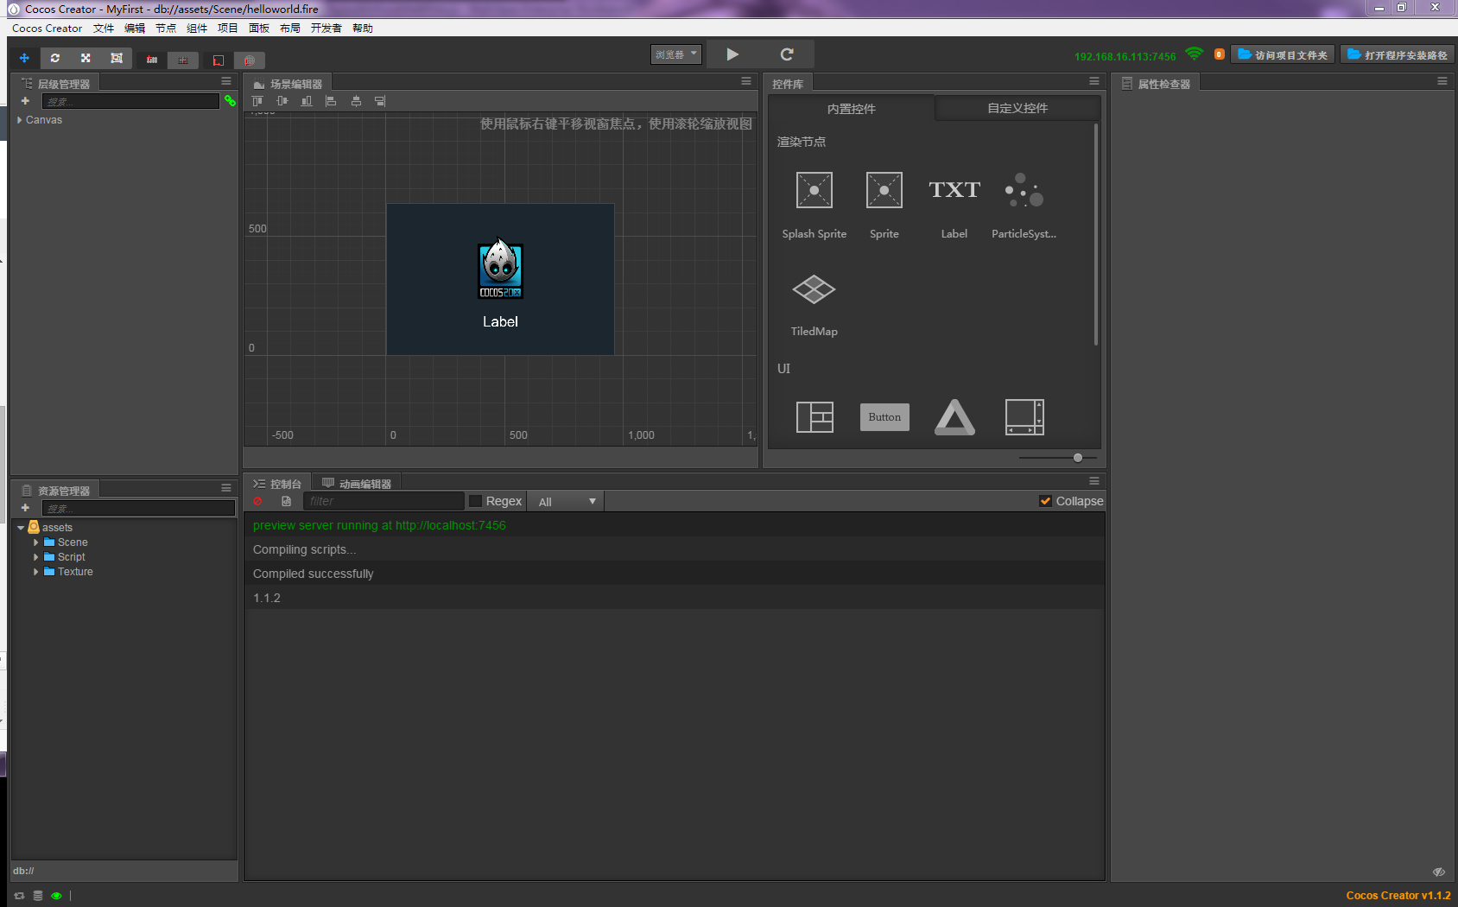Align selected nodes vertical center
The image size is (1458, 907).
click(282, 101)
